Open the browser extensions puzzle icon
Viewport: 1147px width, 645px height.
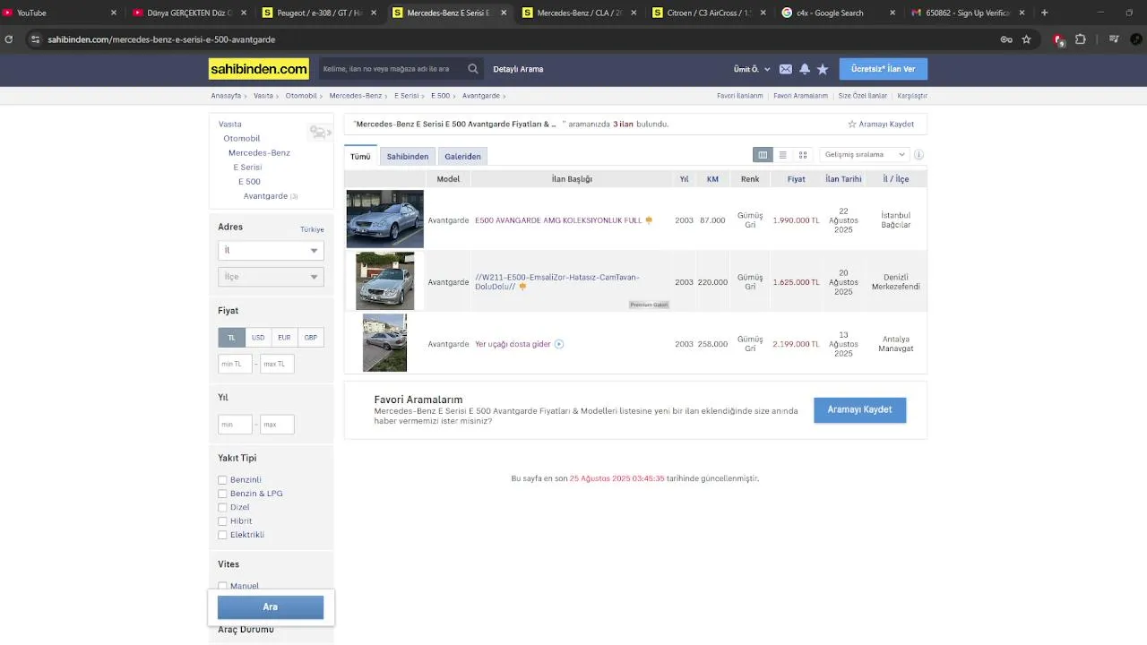[1081, 39]
